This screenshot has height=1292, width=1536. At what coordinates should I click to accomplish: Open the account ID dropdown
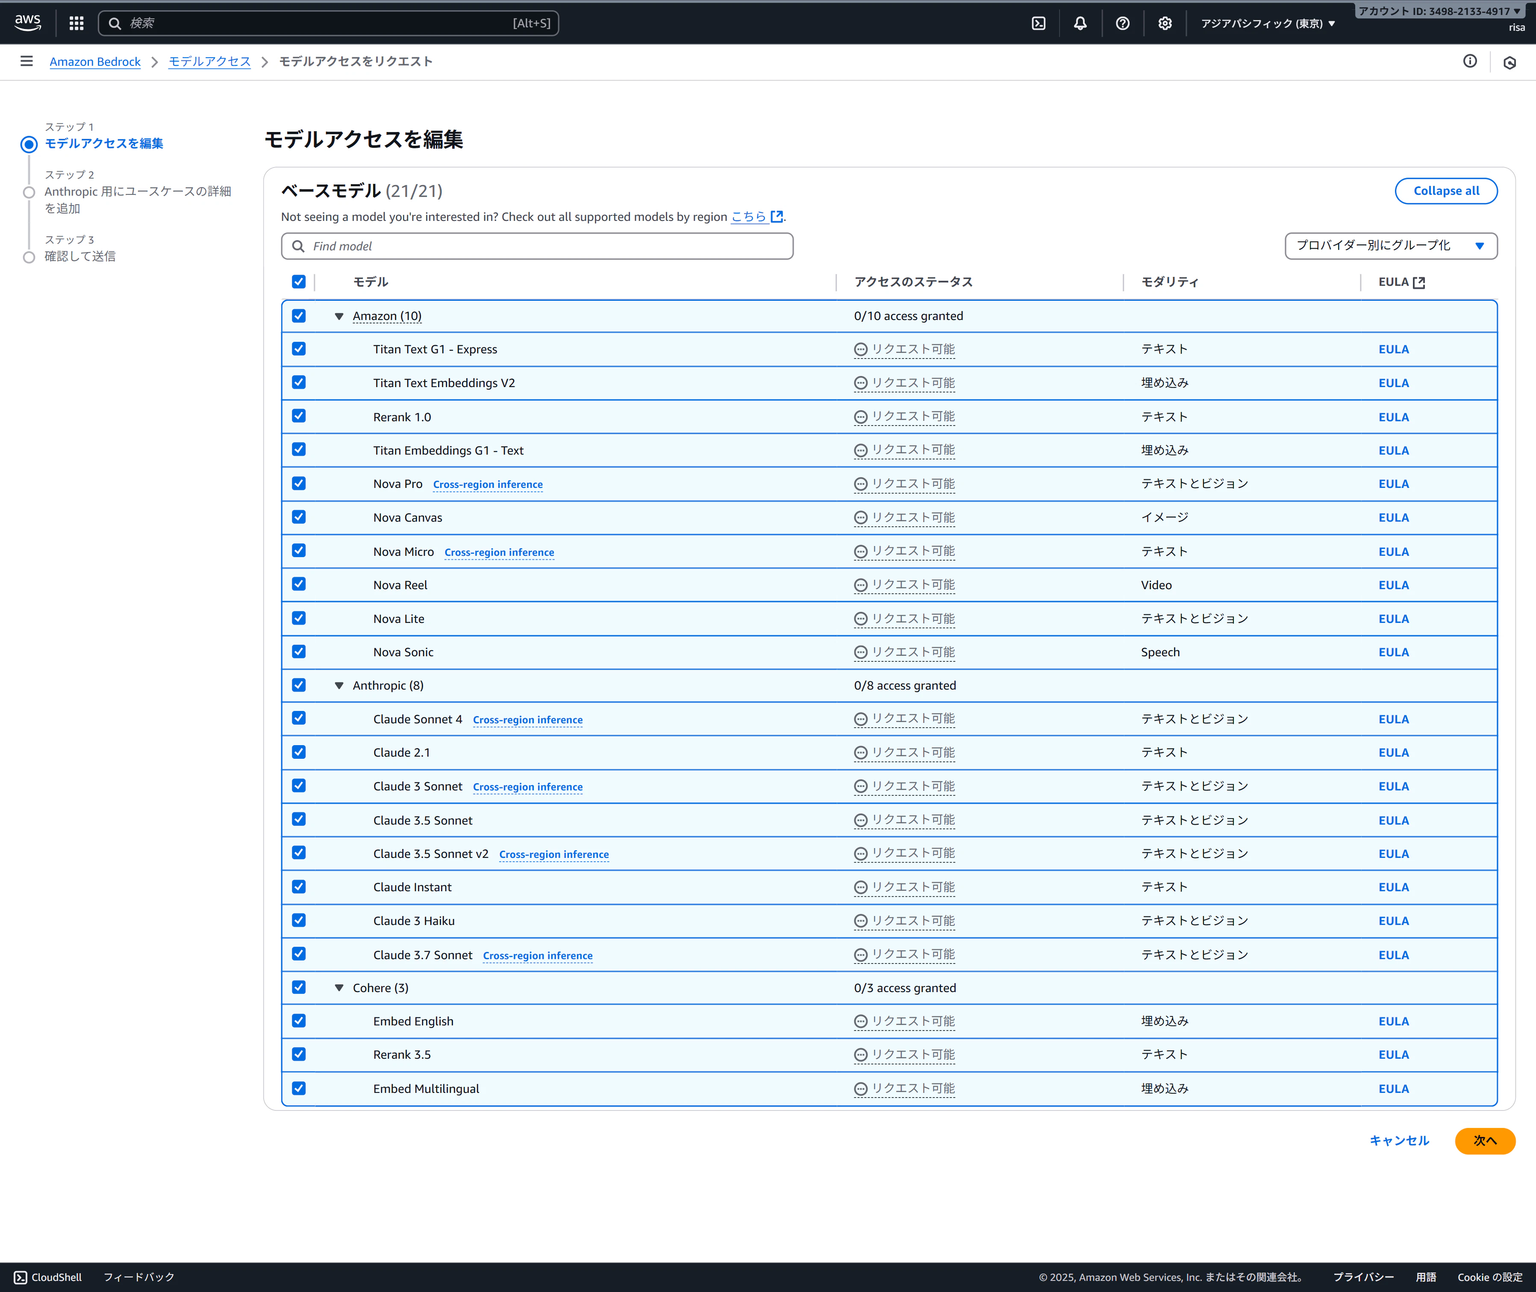click(x=1440, y=11)
